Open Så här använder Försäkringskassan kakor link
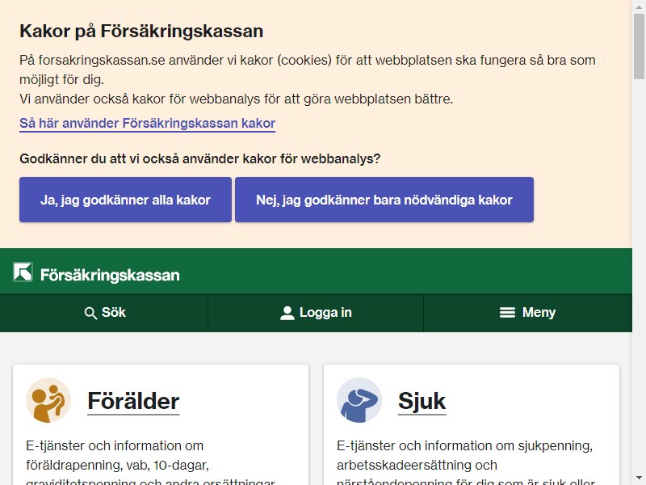The width and height of the screenshot is (646, 485). tap(148, 124)
